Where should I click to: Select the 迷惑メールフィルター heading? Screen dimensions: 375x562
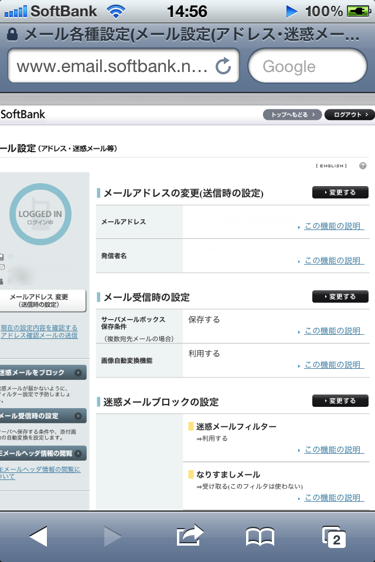[236, 427]
